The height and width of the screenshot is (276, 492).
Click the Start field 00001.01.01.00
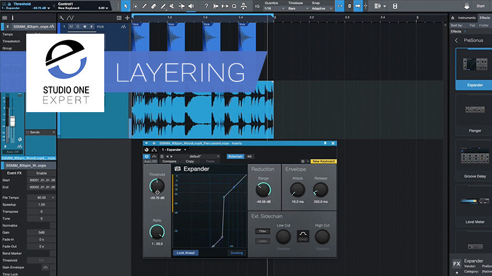click(42, 180)
